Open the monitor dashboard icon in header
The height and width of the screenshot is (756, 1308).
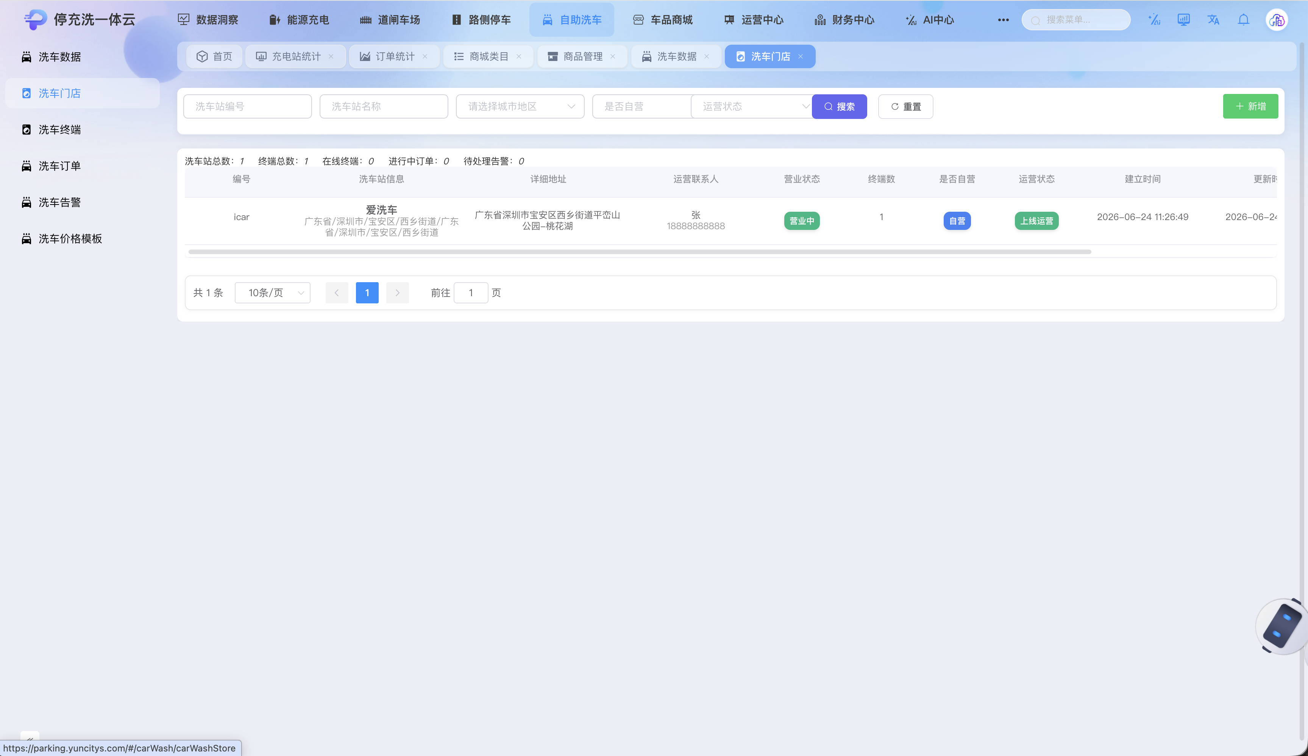[x=1183, y=20]
